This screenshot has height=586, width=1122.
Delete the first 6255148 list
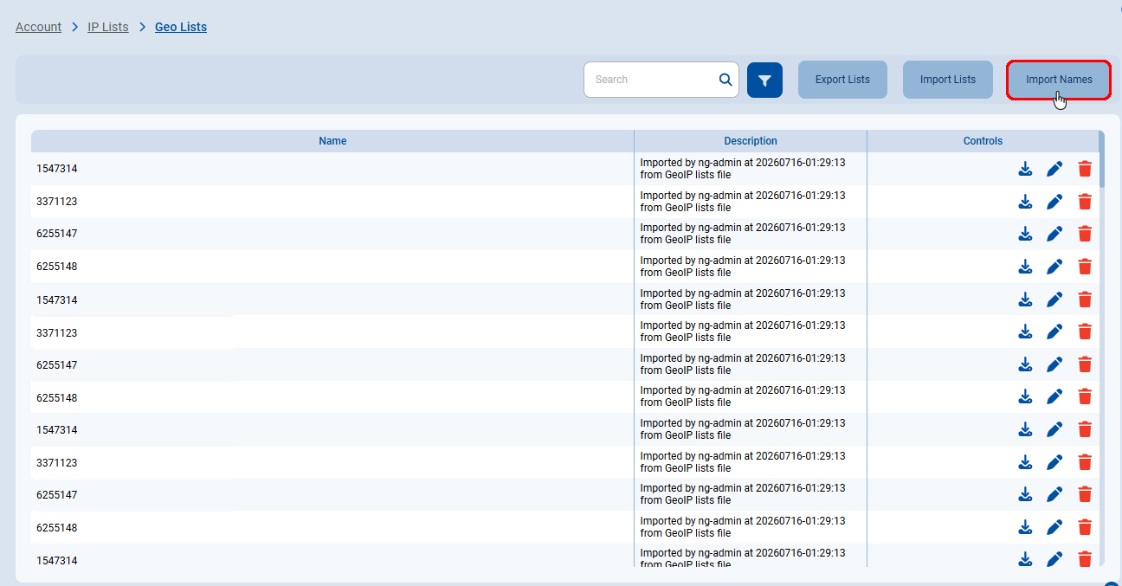coord(1085,267)
